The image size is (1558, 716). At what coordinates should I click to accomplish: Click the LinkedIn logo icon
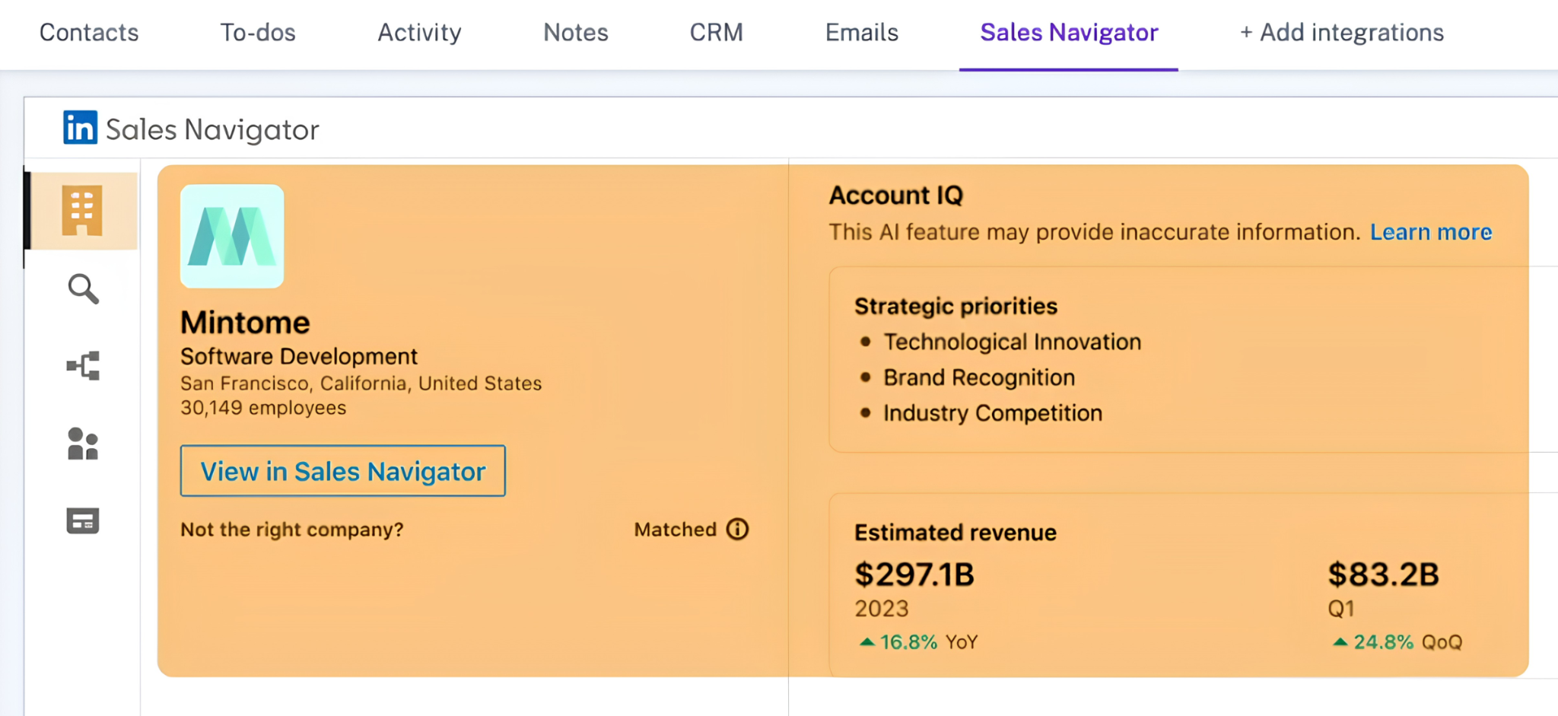tap(80, 127)
